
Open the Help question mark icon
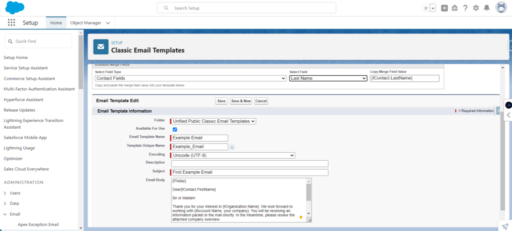point(465,8)
